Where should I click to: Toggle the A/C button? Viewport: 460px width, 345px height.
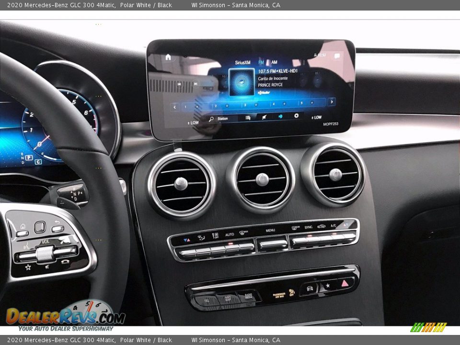pos(334,226)
